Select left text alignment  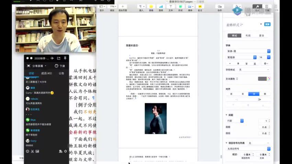232,94
